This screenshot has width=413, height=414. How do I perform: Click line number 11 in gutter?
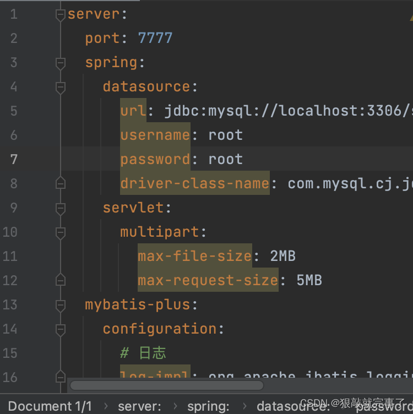click(x=10, y=257)
